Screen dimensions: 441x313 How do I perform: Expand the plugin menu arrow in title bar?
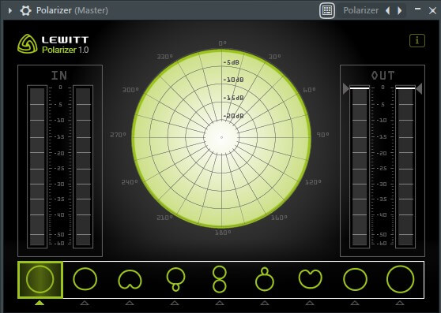click(10, 11)
